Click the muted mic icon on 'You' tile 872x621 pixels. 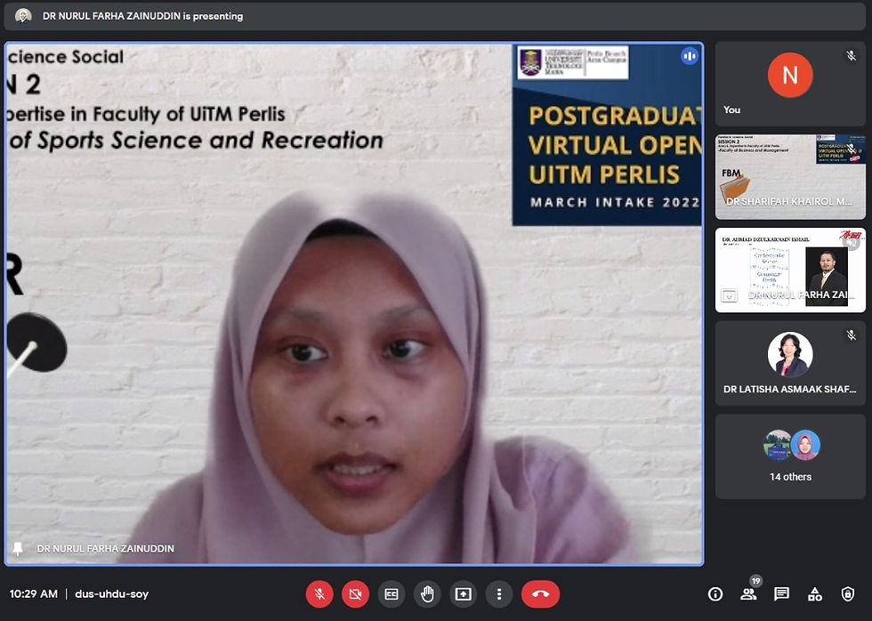(851, 55)
